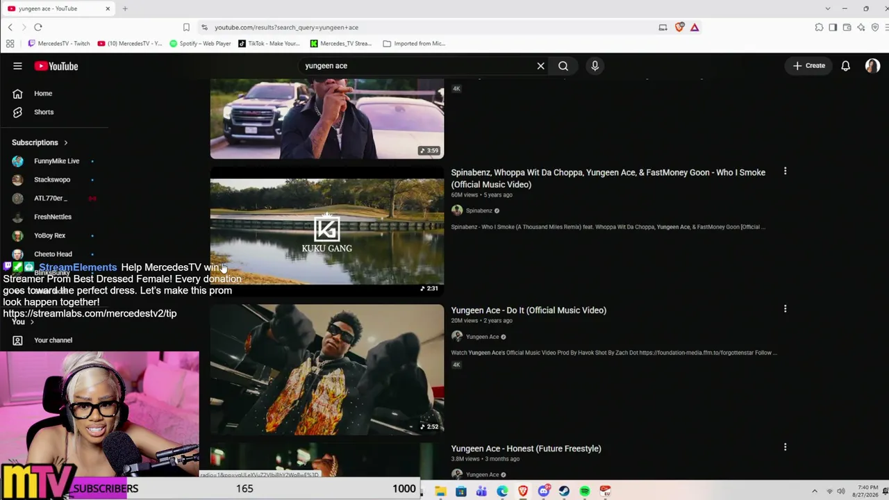This screenshot has height=500, width=889.
Task: Play the Do It music video thumbnail
Action: (326, 369)
